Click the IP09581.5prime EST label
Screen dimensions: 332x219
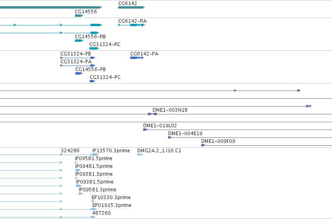94,158
